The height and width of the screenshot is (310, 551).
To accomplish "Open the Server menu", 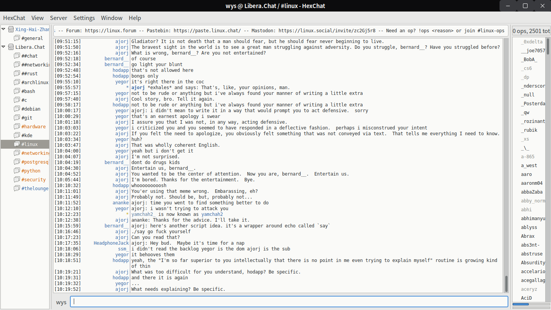I will (x=58, y=18).
